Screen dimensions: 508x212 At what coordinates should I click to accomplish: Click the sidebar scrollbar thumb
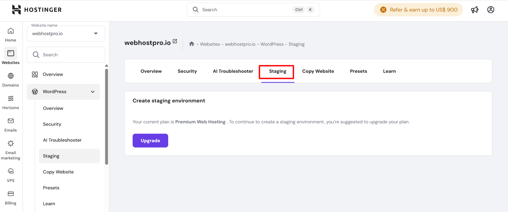pos(106,117)
